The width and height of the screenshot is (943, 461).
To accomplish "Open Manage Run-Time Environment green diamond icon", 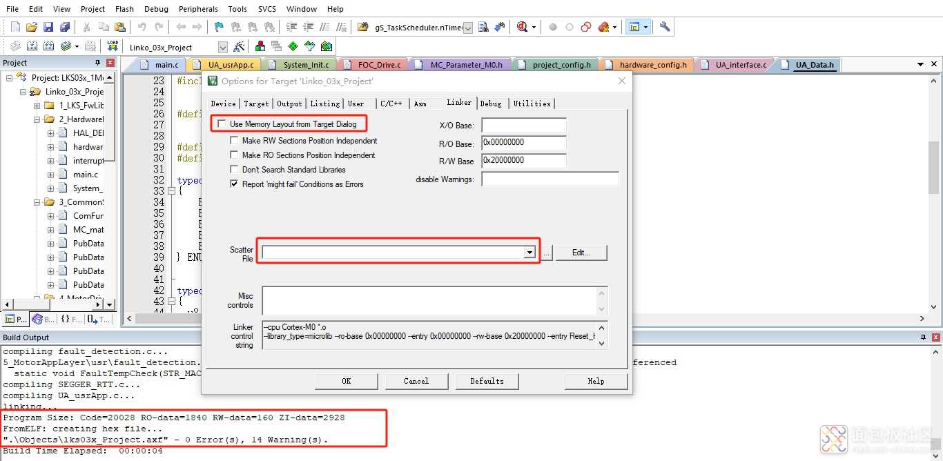I will [293, 46].
